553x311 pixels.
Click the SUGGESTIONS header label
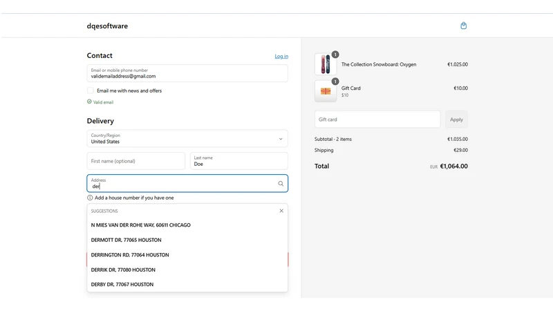[x=104, y=211]
